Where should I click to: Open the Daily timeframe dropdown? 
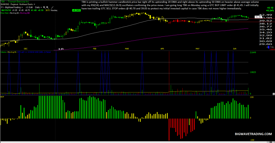tap(41, 7)
